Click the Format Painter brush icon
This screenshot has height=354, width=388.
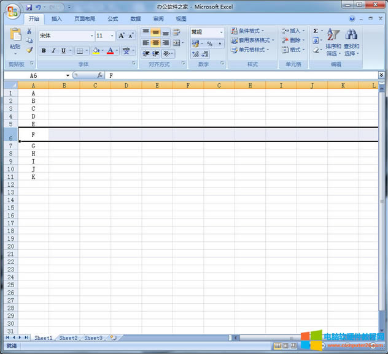[29, 50]
